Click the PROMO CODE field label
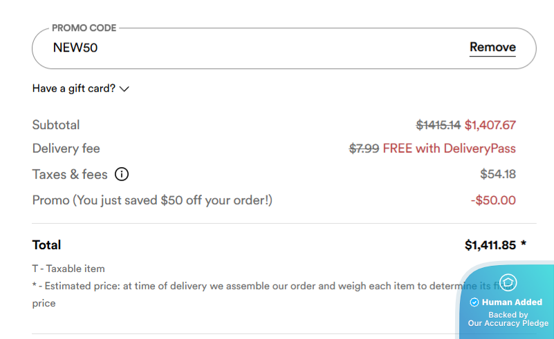The width and height of the screenshot is (554, 339). [84, 28]
